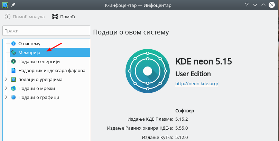Click the KDE neon logo image
The height and width of the screenshot is (141, 279).
coord(148,71)
